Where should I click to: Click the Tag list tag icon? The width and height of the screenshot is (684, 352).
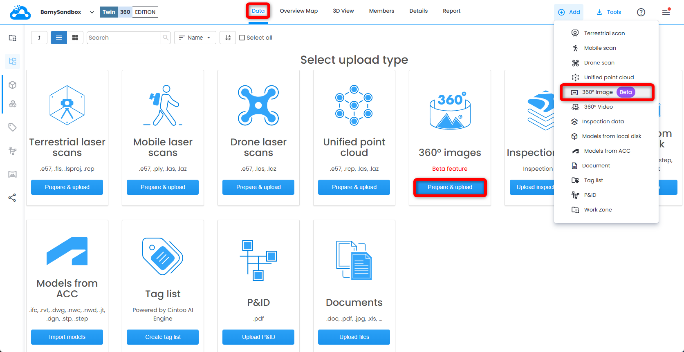(163, 256)
